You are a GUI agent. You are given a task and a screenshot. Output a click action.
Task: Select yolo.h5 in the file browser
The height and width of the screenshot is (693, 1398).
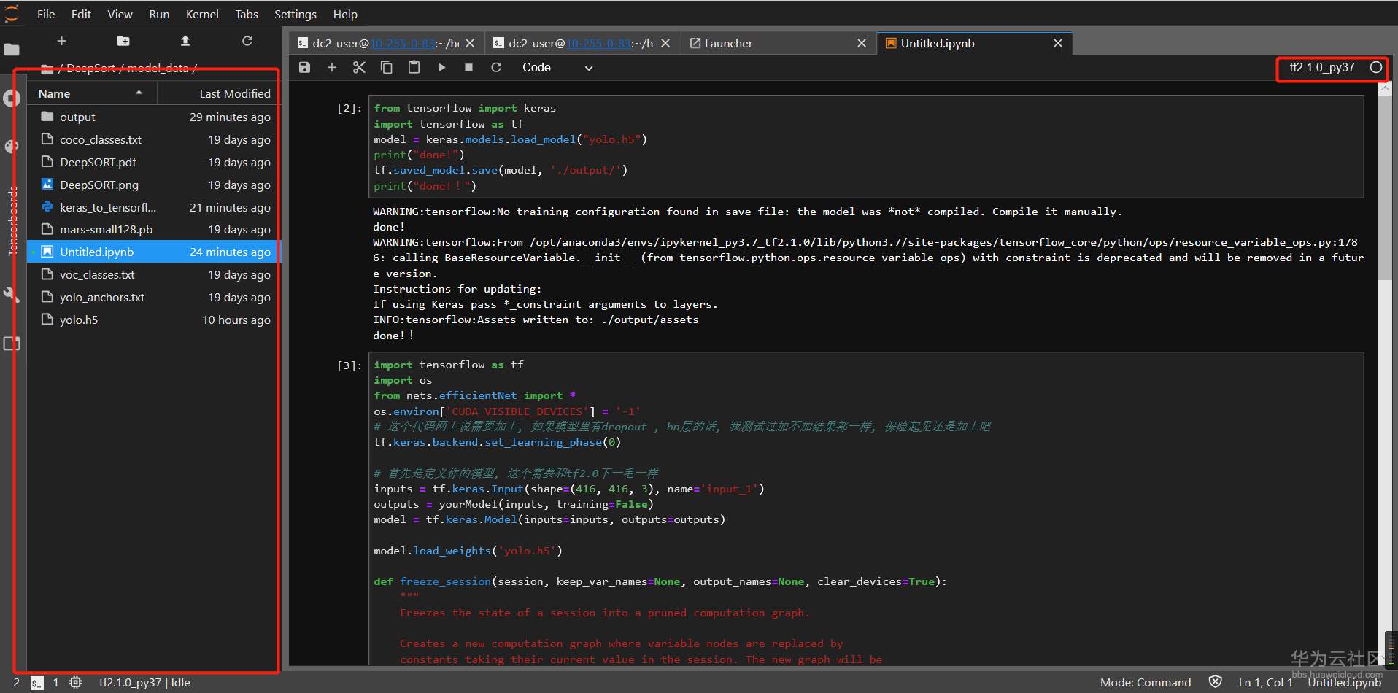(79, 320)
